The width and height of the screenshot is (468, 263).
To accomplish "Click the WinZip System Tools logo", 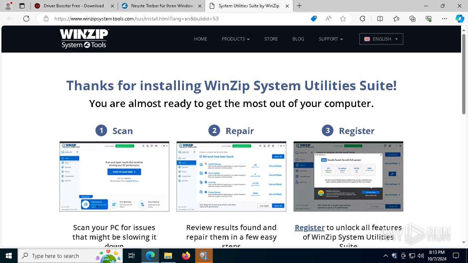I will click(84, 39).
